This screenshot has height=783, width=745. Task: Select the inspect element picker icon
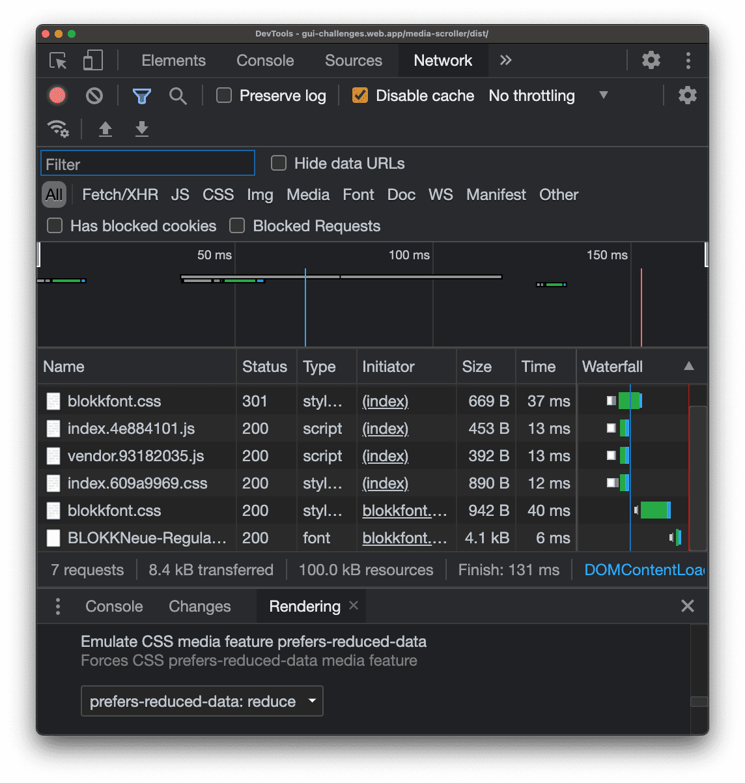tap(59, 61)
